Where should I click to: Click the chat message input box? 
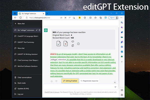81,87
